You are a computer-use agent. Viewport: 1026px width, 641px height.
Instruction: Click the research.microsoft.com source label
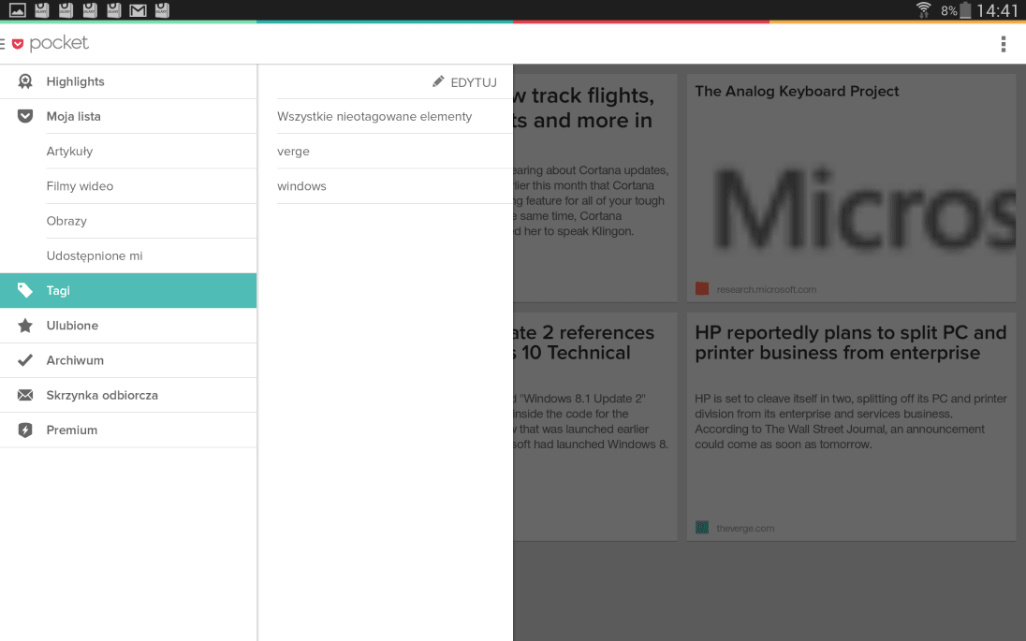coord(767,289)
